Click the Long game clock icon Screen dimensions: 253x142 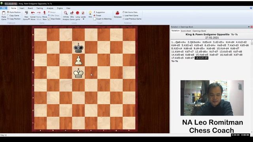(x=77, y=13)
